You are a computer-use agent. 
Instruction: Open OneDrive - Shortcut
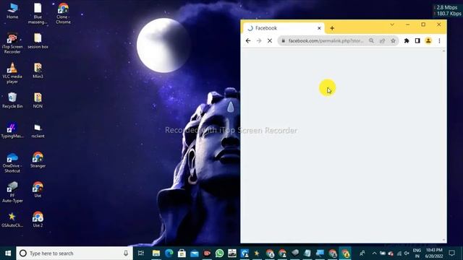[x=12, y=162]
